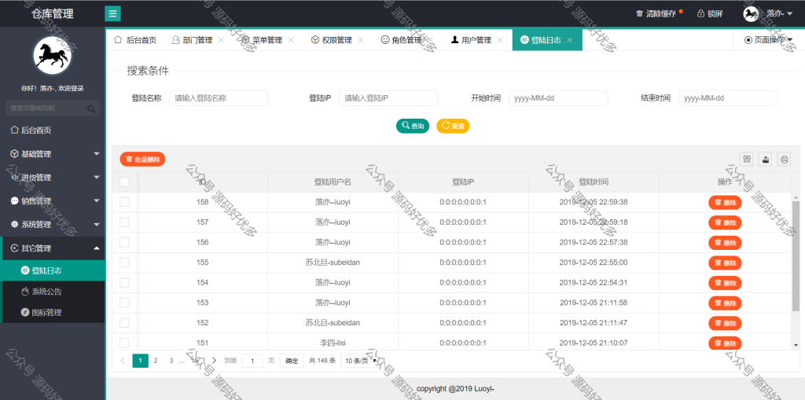805x400 pixels.
Task: Check the row with ID 158
Action: pyautogui.click(x=124, y=202)
